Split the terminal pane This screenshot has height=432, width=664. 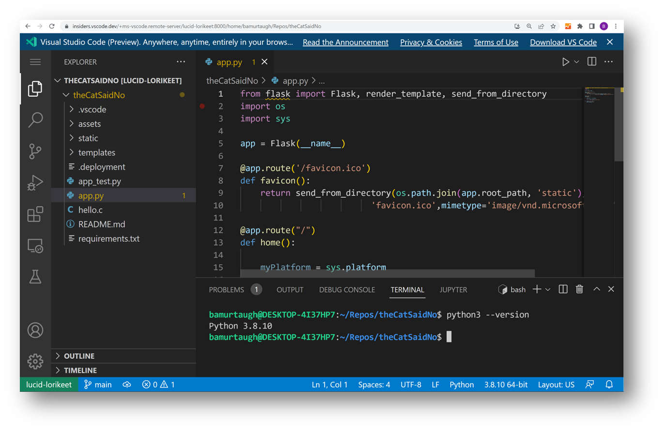(563, 289)
